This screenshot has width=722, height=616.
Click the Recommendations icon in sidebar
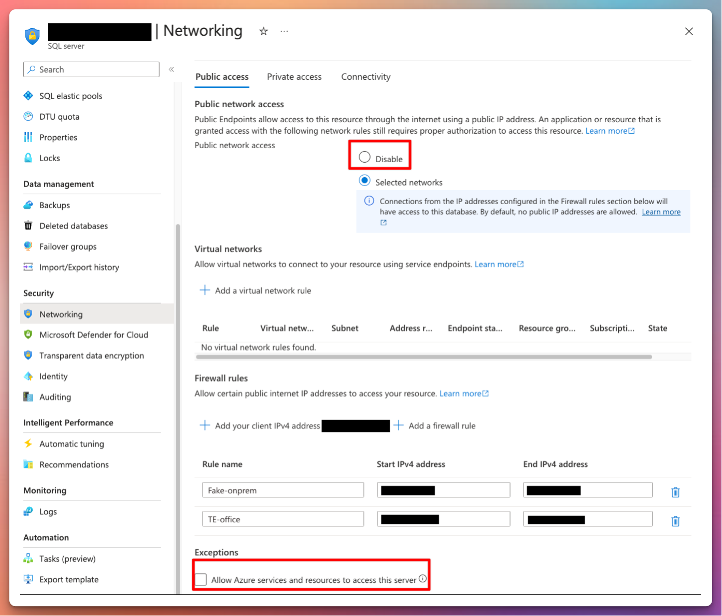[x=29, y=465]
